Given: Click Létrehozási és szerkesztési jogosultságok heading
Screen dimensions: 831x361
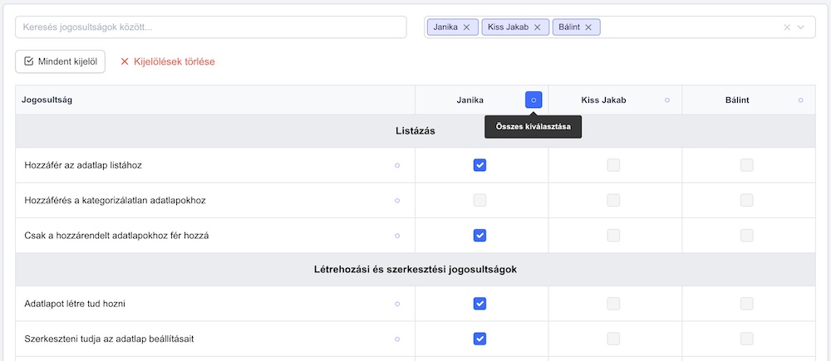Looking at the screenshot, I should pos(415,270).
